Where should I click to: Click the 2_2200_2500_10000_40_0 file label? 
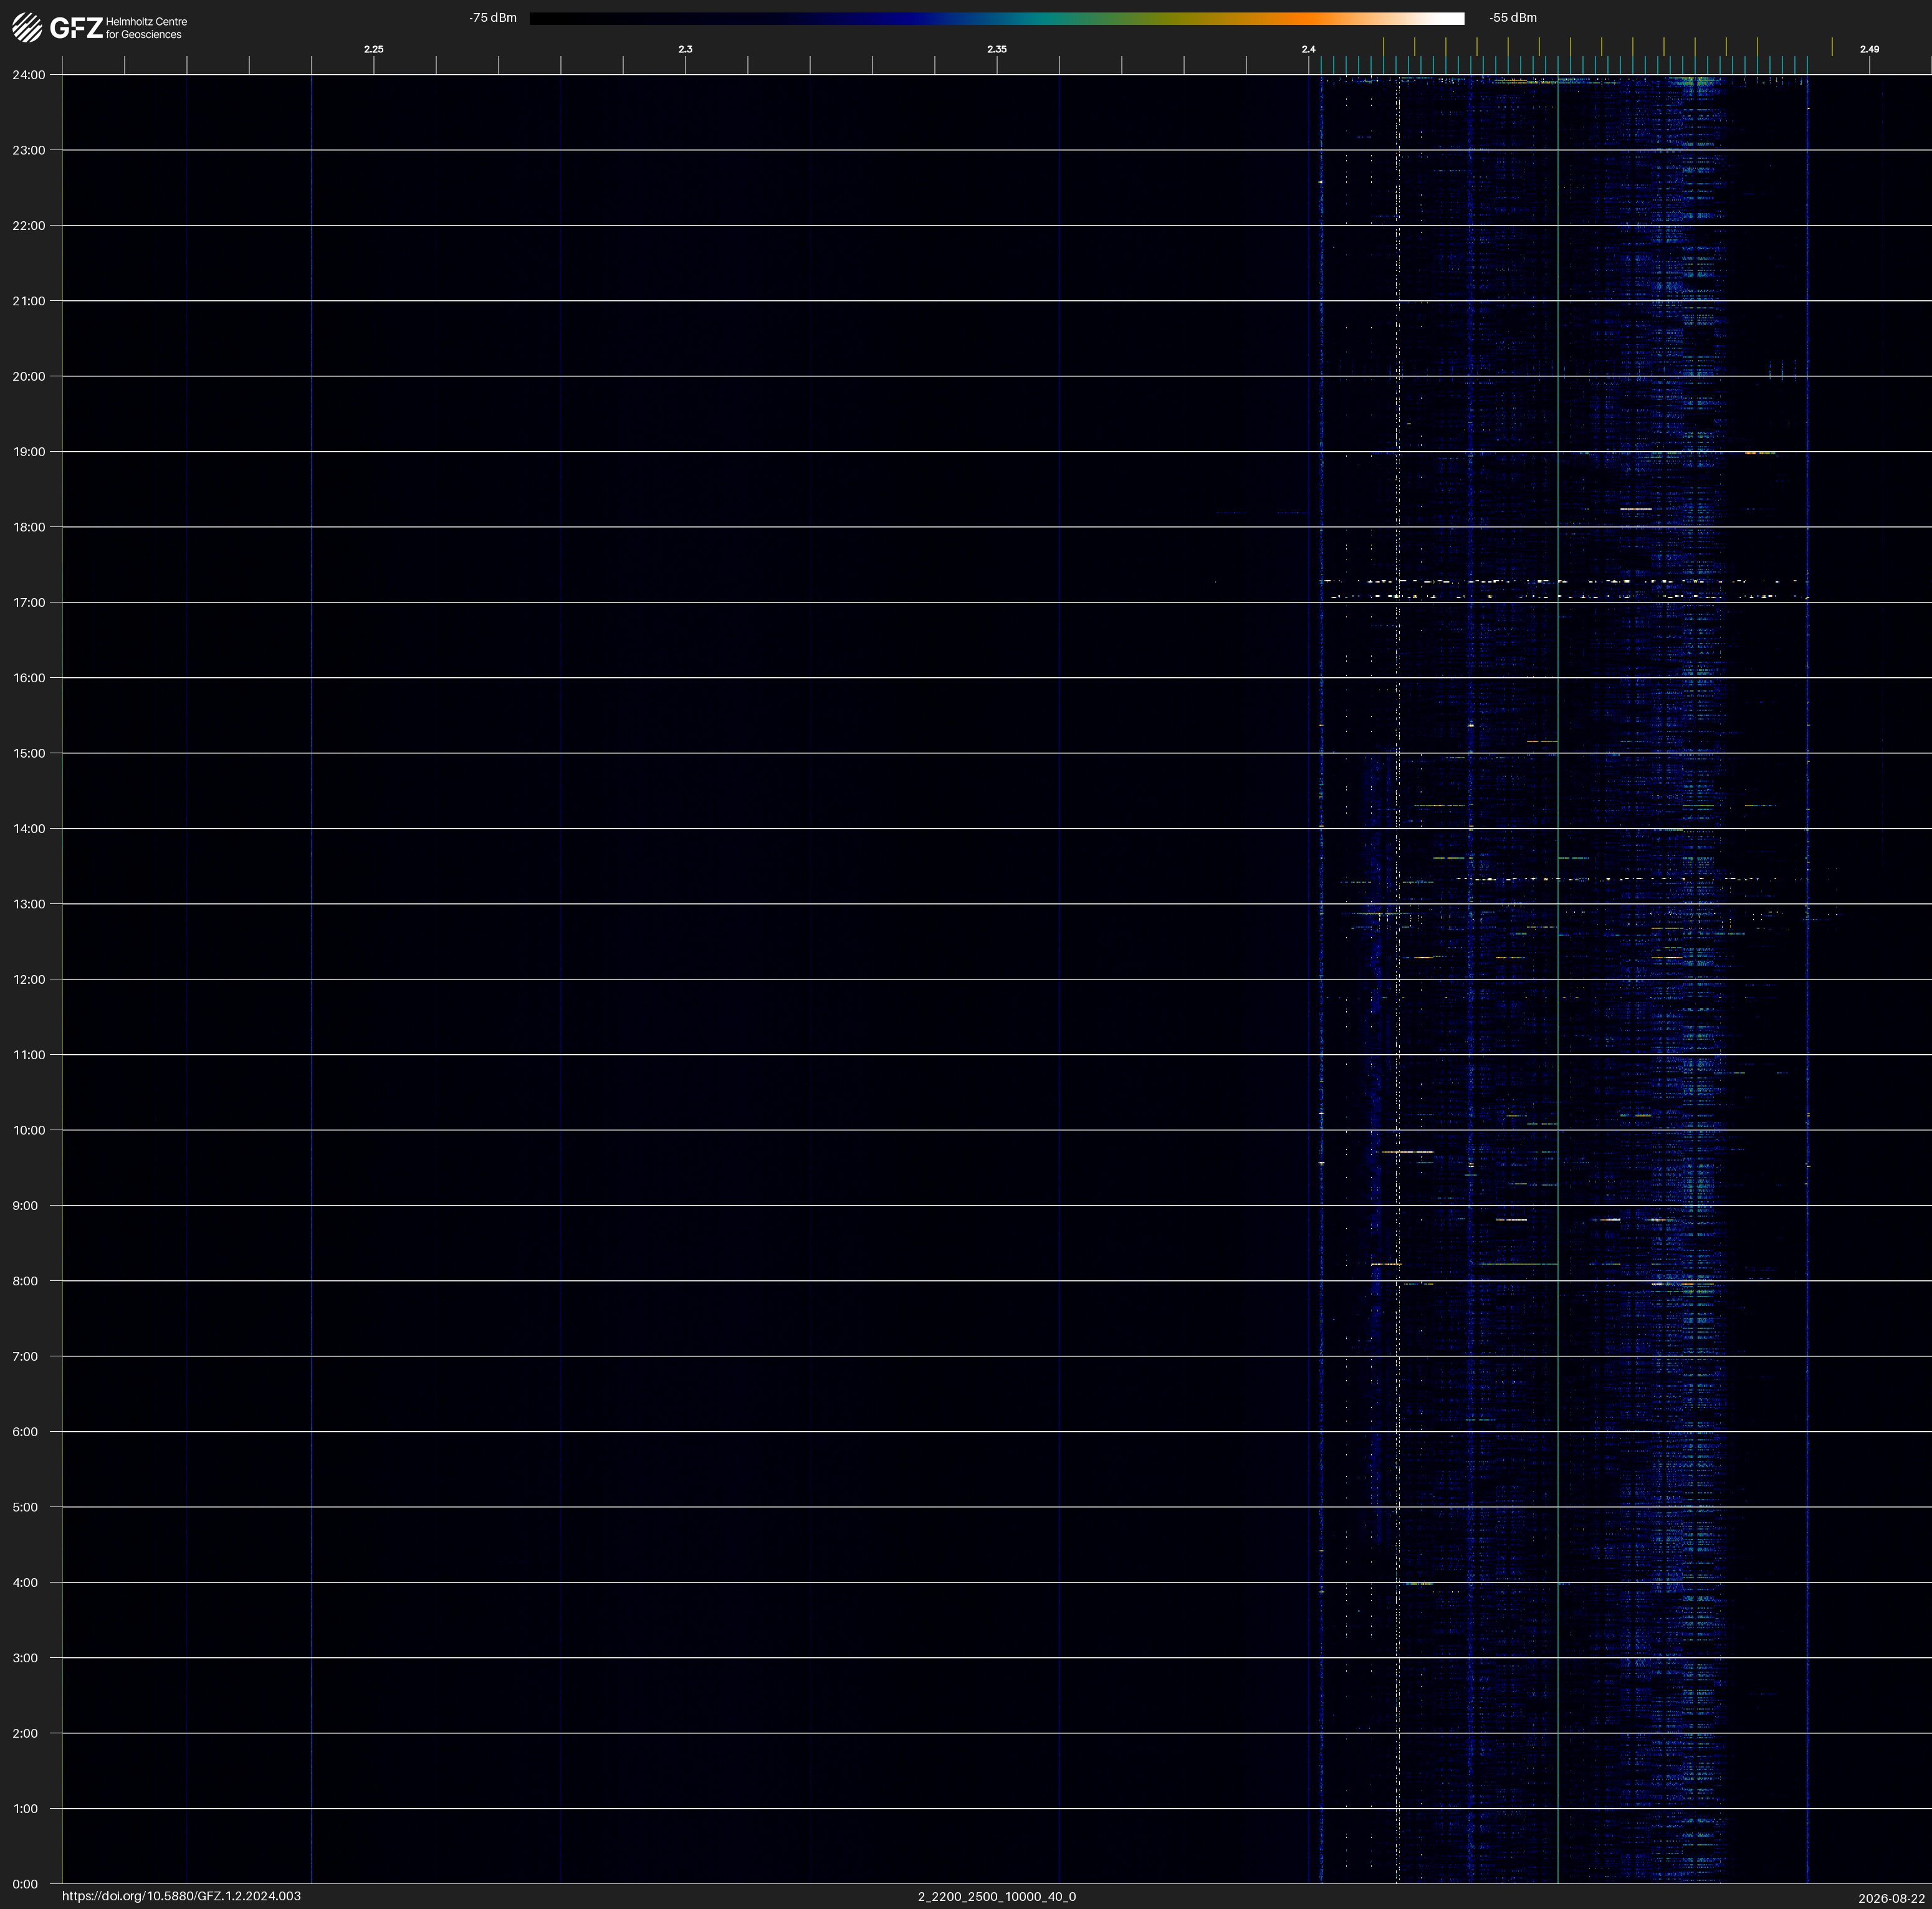click(997, 1896)
